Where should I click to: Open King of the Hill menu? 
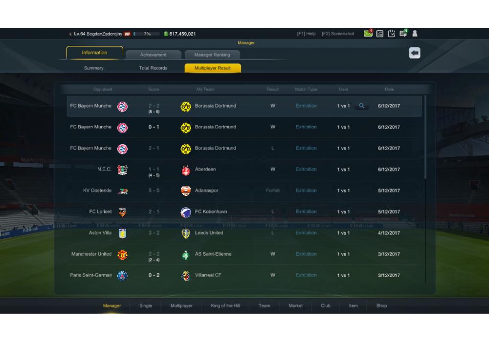225,305
